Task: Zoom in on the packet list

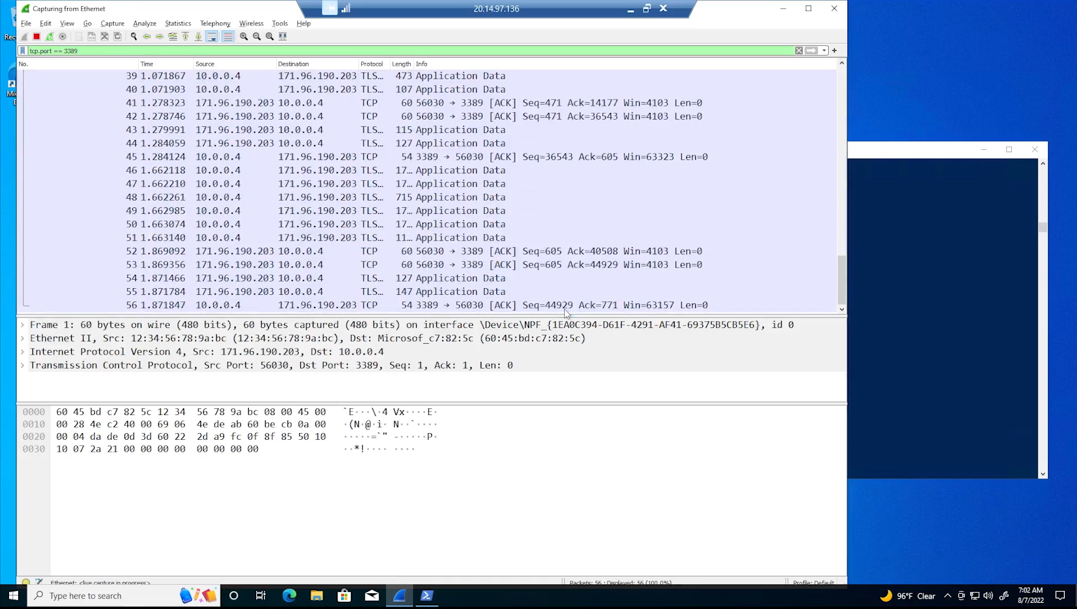Action: [243, 36]
